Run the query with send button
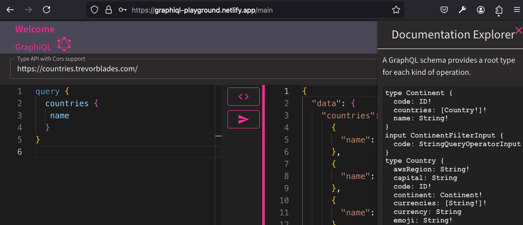This screenshot has width=523, height=225. coord(244,119)
